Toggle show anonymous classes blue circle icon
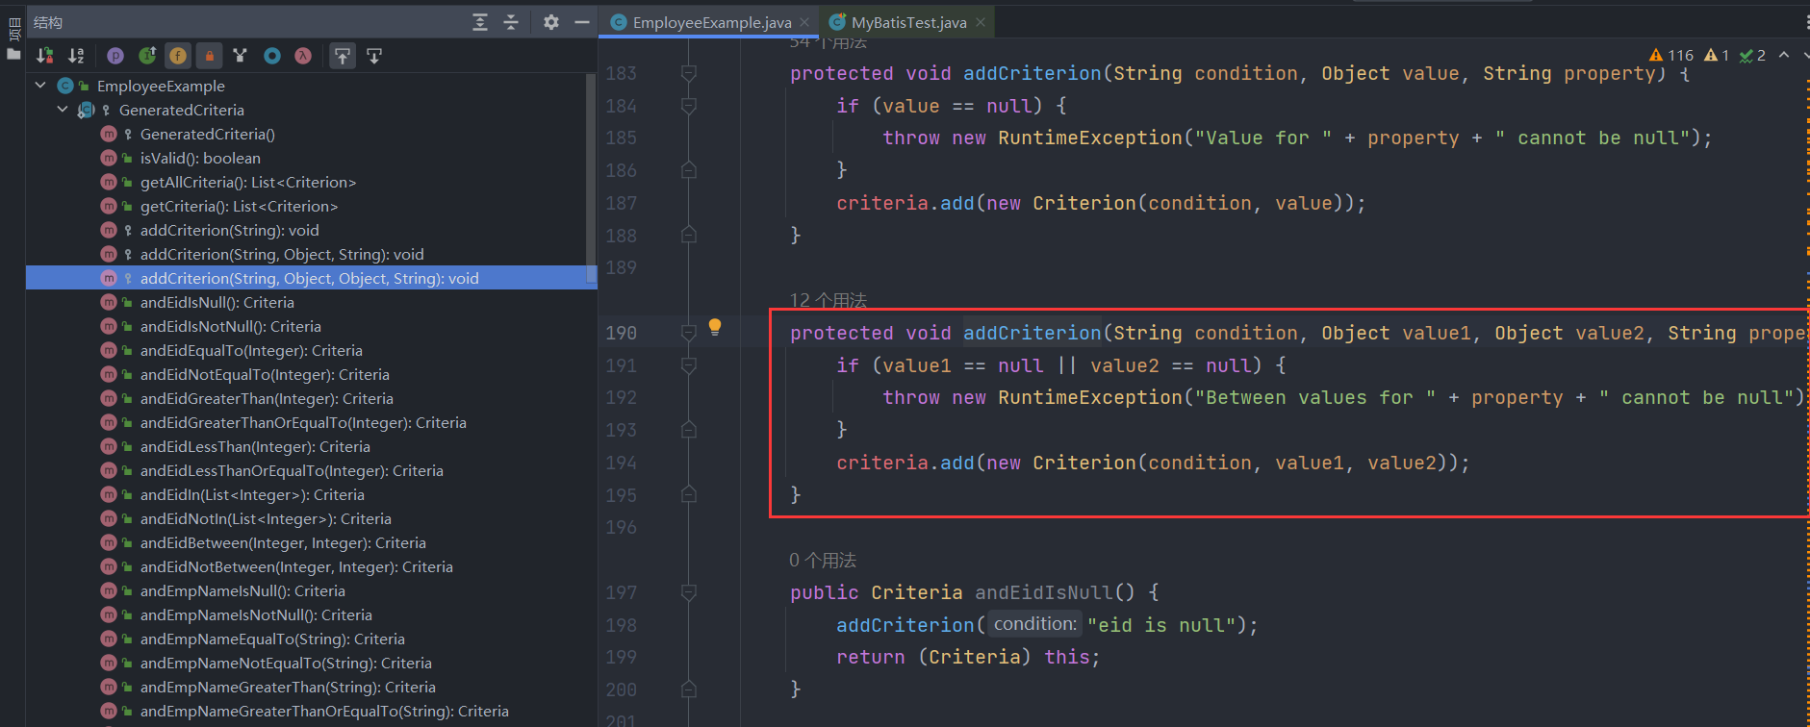The image size is (1810, 727). coord(272,56)
